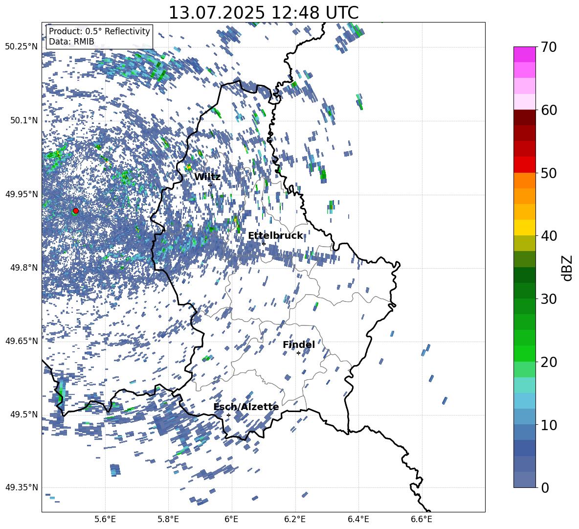Screen dimensions: 579x529
Task: Click the 6.6°E longitude label
Action: (422, 519)
